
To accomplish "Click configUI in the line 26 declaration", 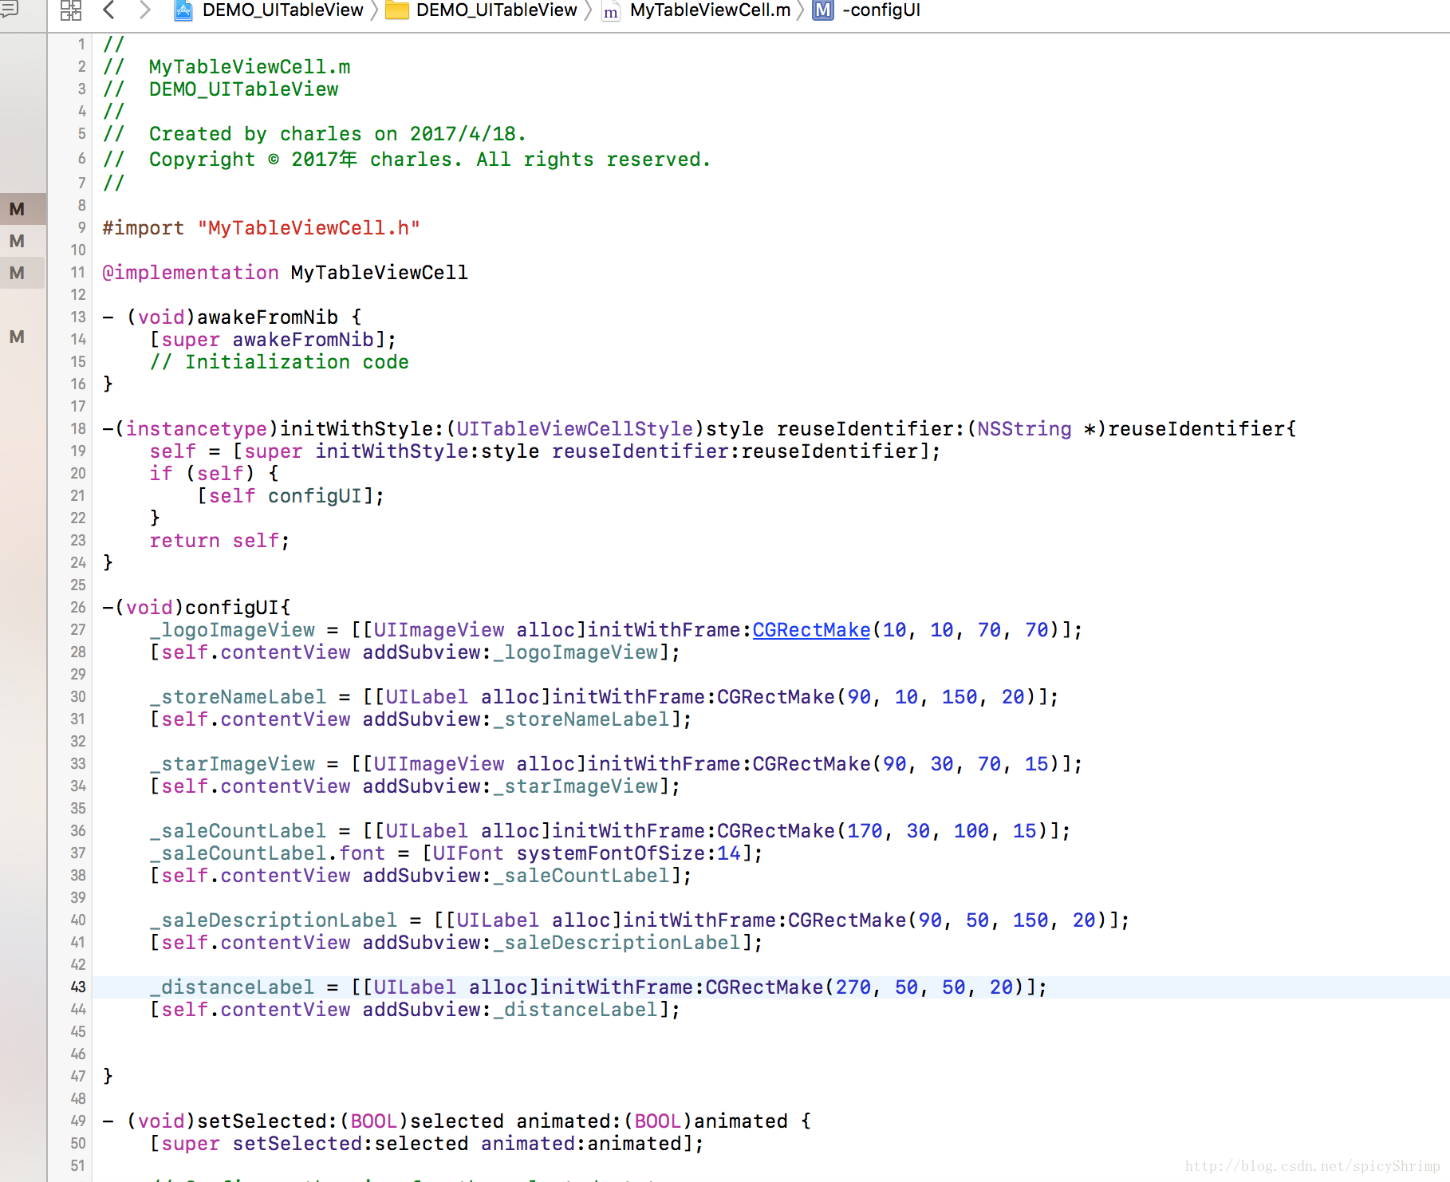I will click(x=233, y=608).
